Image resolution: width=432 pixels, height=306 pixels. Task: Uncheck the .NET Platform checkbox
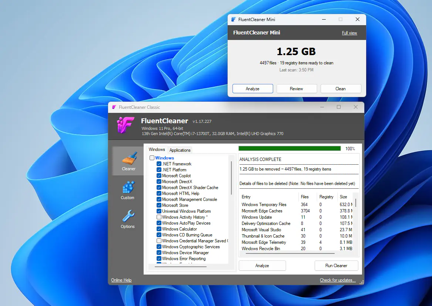tap(159, 170)
